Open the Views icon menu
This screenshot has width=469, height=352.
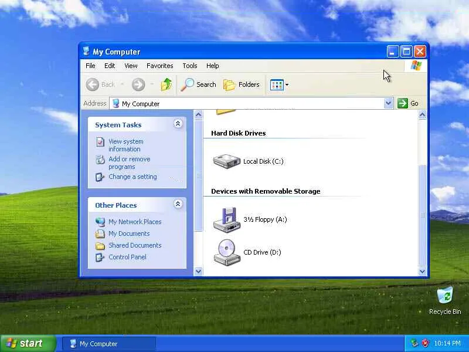coord(277,84)
